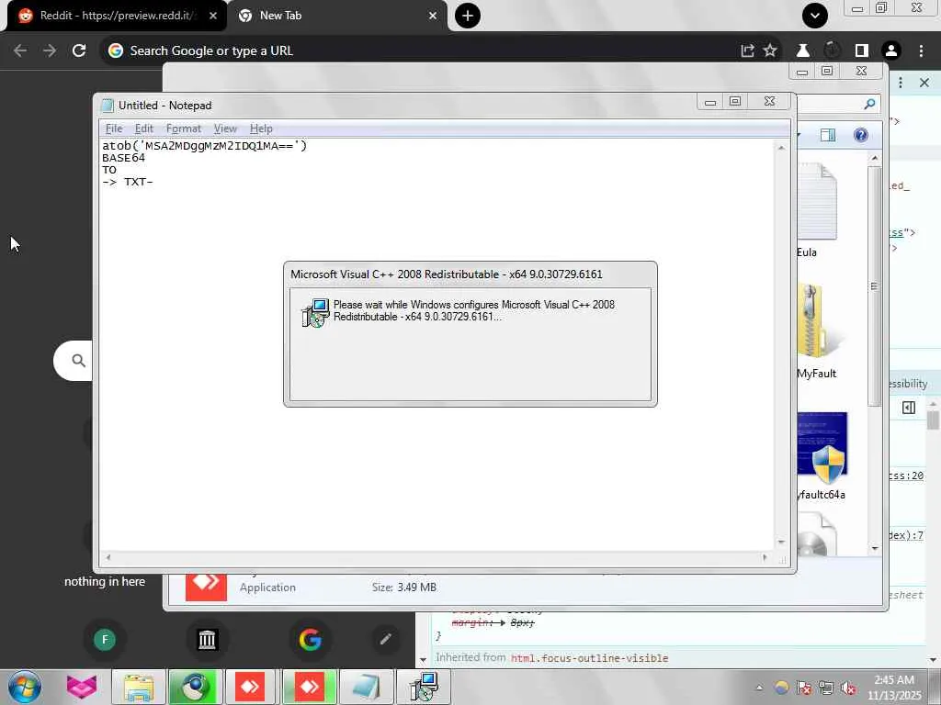Open the tab search dropdown in Chrome
The height and width of the screenshot is (705, 941).
pyautogui.click(x=815, y=16)
